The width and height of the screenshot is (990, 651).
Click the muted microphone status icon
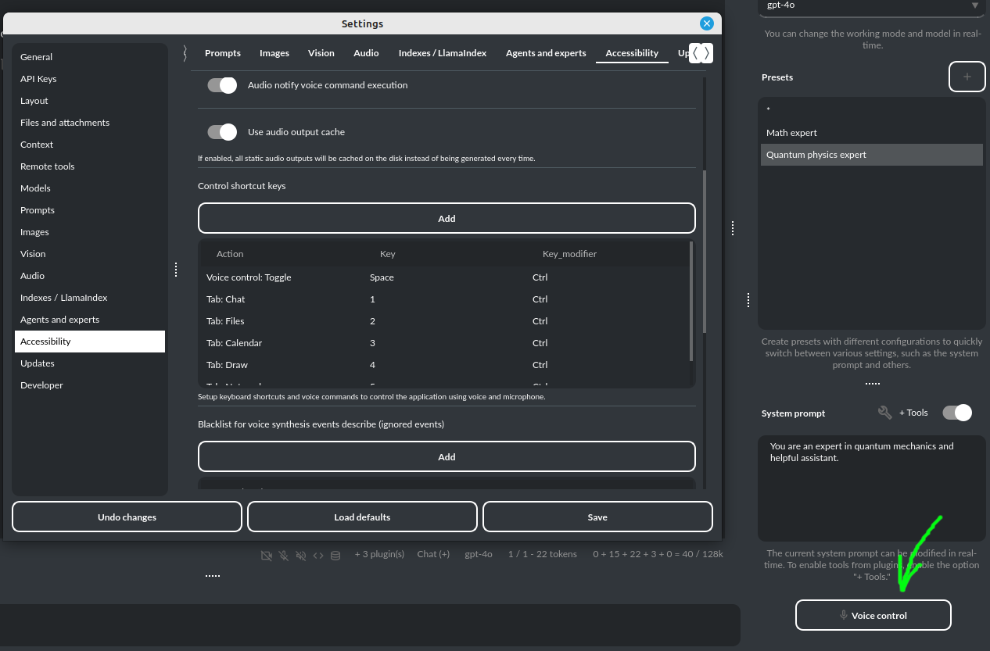coord(284,555)
